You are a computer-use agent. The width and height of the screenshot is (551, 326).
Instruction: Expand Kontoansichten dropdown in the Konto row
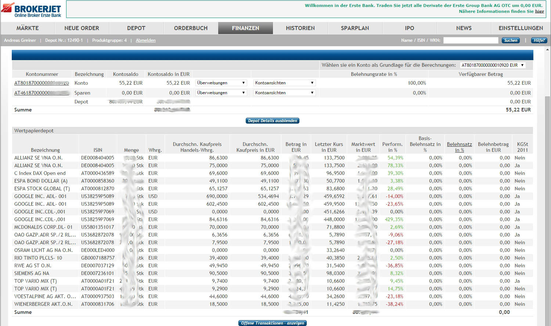point(284,83)
